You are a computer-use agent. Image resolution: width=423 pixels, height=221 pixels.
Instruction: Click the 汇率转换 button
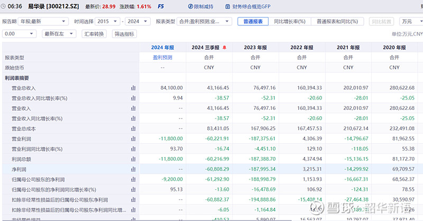pyautogui.click(x=94, y=34)
